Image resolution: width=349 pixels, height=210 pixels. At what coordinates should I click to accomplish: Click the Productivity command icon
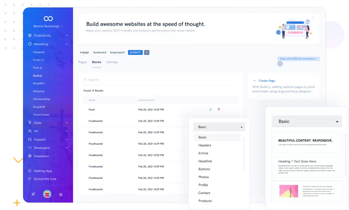pyautogui.click(x=30, y=35)
